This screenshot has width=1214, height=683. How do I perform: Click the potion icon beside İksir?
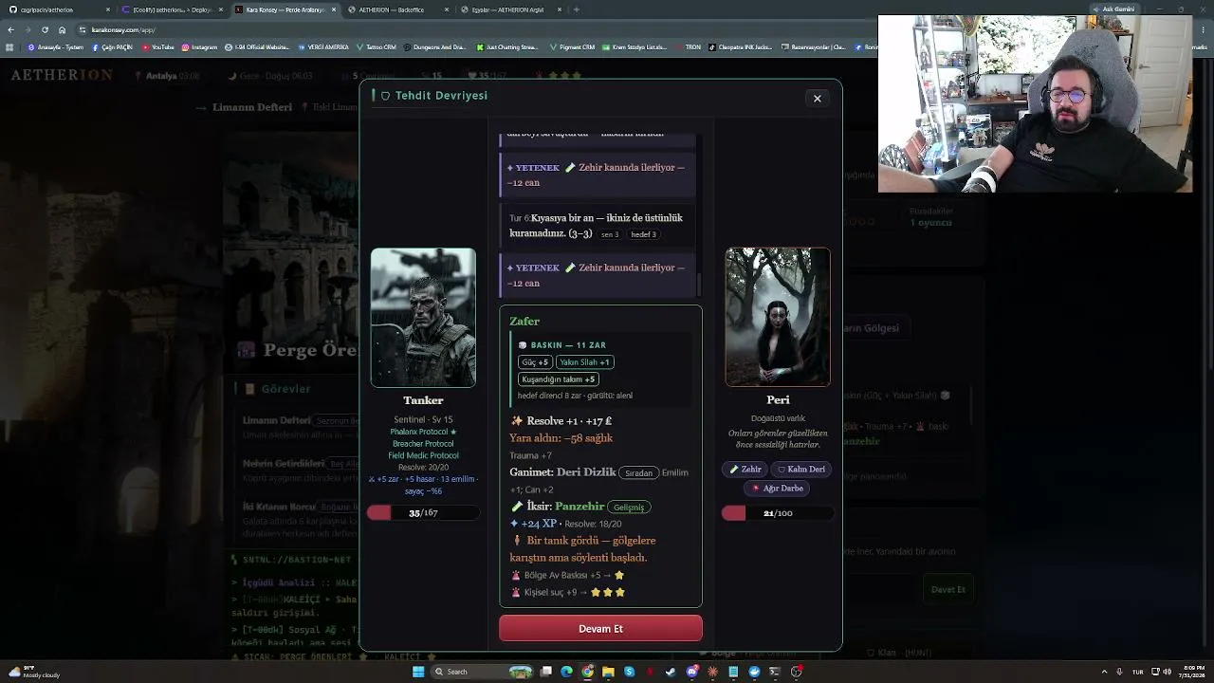click(x=516, y=507)
